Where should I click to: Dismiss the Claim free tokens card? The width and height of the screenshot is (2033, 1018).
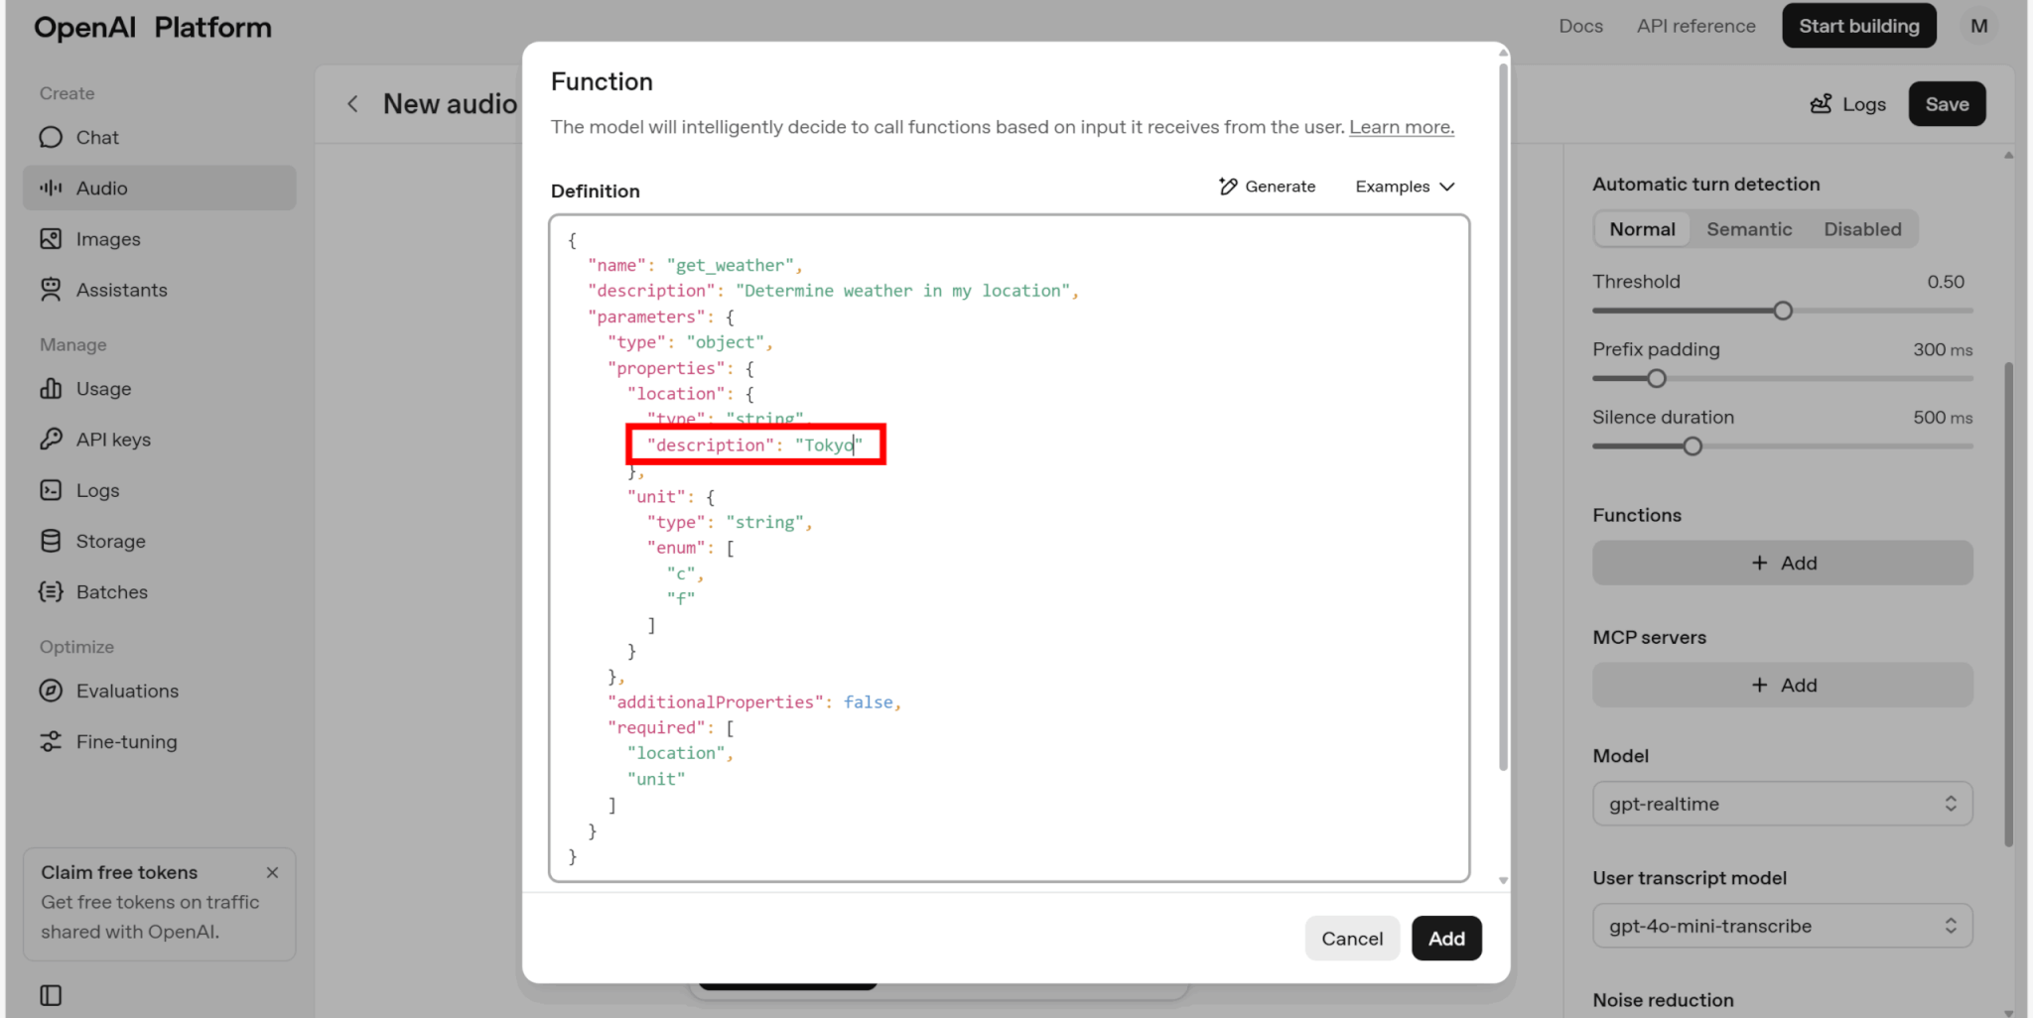coord(272,873)
